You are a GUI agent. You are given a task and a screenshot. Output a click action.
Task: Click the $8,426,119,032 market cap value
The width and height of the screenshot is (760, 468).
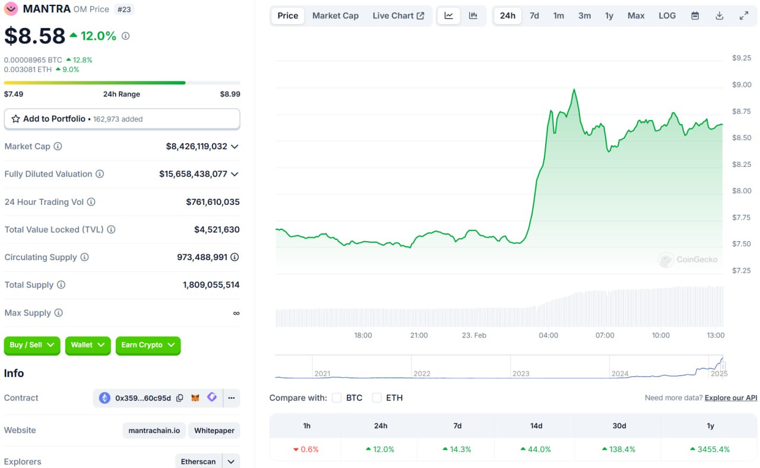point(197,146)
